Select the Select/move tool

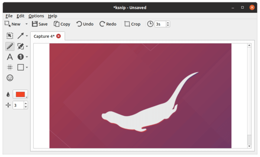pos(10,36)
